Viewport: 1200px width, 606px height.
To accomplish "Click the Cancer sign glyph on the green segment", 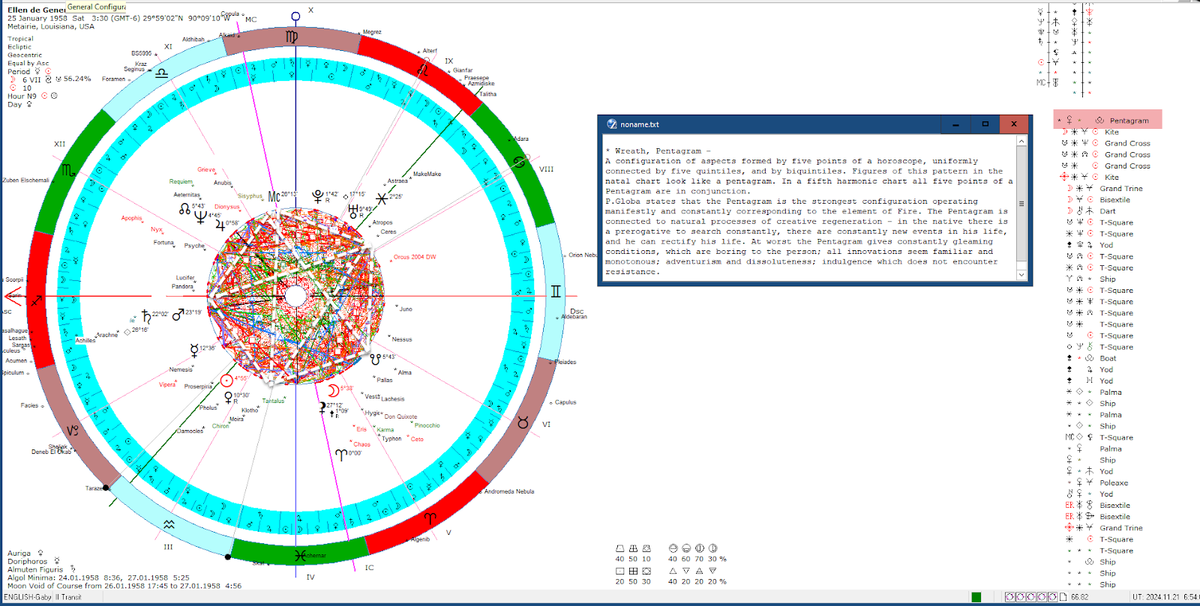I will point(519,162).
